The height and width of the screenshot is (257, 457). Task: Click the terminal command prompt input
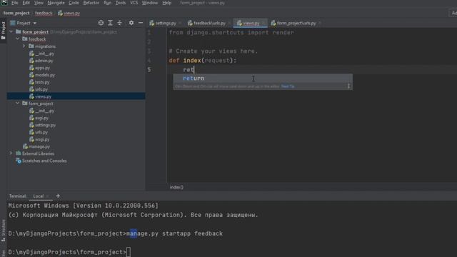[129, 252]
